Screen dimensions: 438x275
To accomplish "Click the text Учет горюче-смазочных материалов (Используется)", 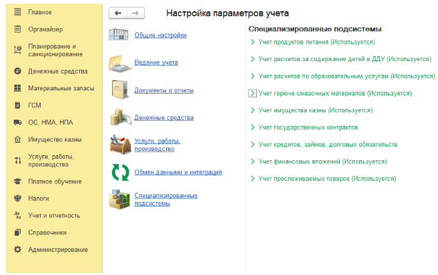I will pos(335,93).
